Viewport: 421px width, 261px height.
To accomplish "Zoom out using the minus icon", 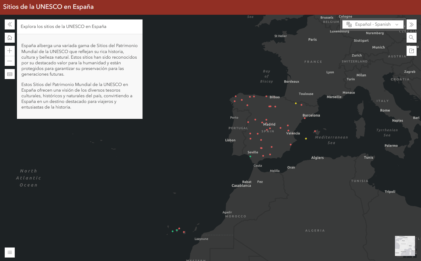I will [x=9, y=61].
